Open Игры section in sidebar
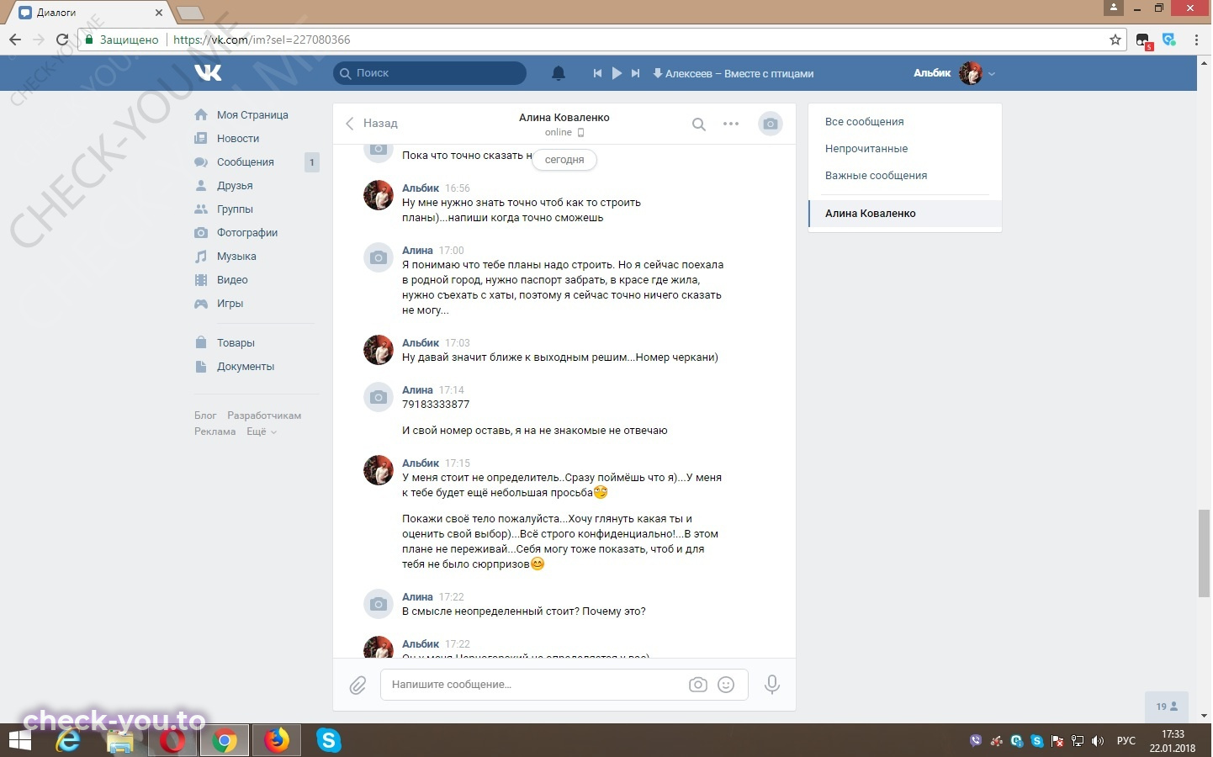The height and width of the screenshot is (757, 1213). [230, 304]
